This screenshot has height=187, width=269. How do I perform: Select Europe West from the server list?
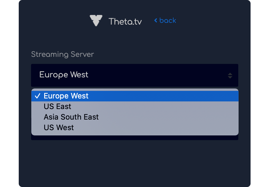tap(135, 96)
